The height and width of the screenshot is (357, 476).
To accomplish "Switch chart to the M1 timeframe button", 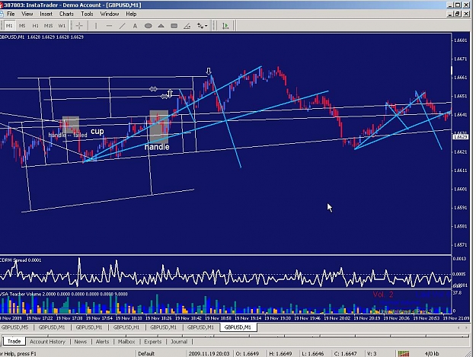I will (x=9, y=26).
